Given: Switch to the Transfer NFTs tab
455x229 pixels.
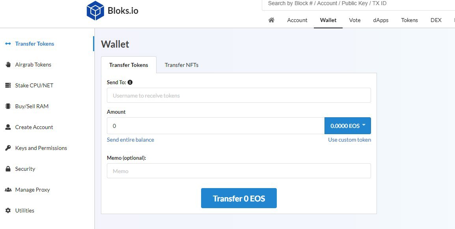Looking at the screenshot, I should [x=182, y=65].
